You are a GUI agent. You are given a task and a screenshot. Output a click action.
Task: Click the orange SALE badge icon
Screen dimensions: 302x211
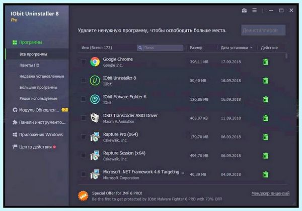(83, 196)
